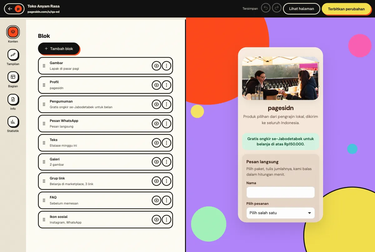The width and height of the screenshot is (375, 252).
Task: Click the drag handle of Galeri block
Action: click(x=44, y=162)
